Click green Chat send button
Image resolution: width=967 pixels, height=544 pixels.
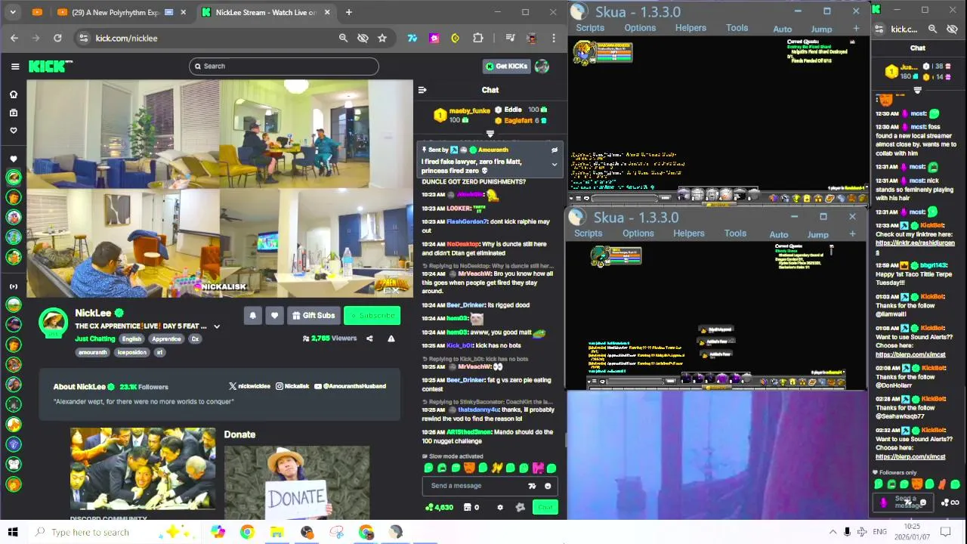(x=545, y=507)
